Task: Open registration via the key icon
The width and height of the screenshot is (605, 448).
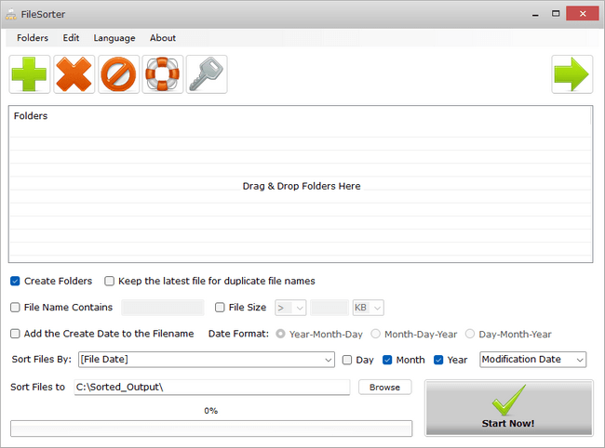Action: point(207,74)
